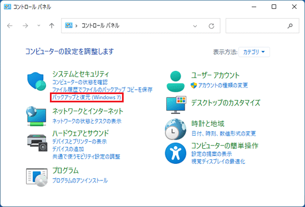This screenshot has width=305, height=207.
Task: Click the Up arrow to parent folder
Action: pyautogui.click(x=52, y=25)
